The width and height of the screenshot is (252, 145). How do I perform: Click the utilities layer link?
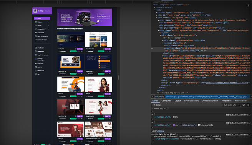click(x=161, y=131)
